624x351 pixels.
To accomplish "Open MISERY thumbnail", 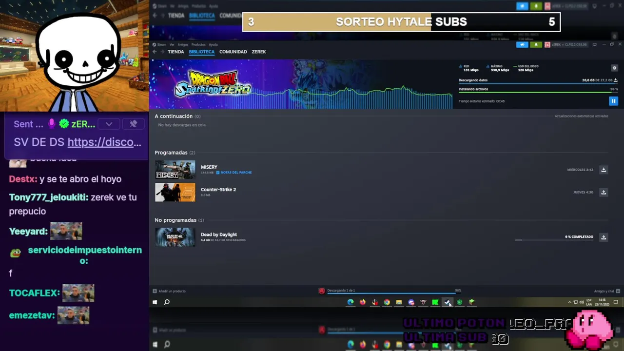I will (175, 170).
